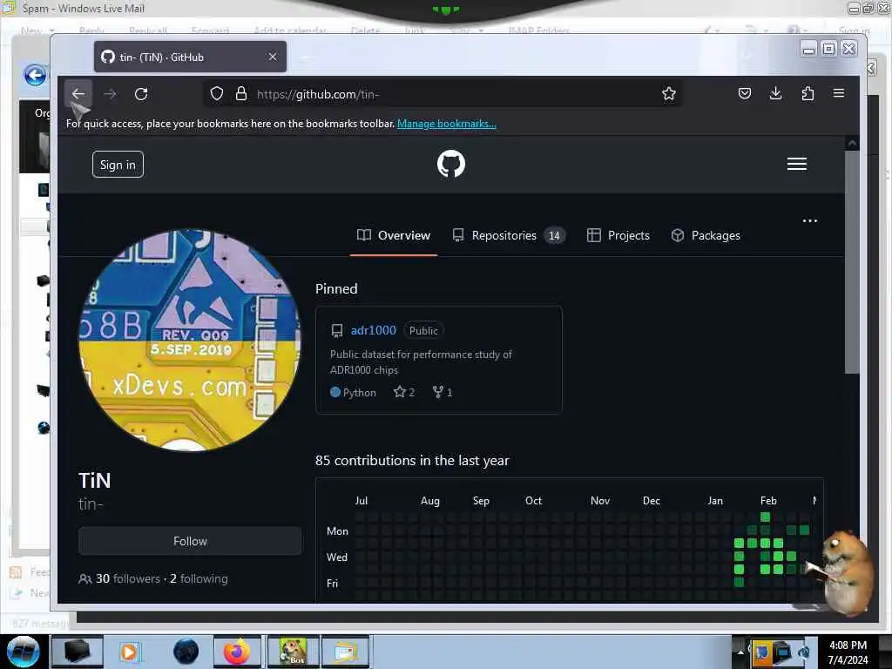Select the tin- (TiN) GitHub browser tab
Screen dimensions: 892x669
click(x=190, y=57)
